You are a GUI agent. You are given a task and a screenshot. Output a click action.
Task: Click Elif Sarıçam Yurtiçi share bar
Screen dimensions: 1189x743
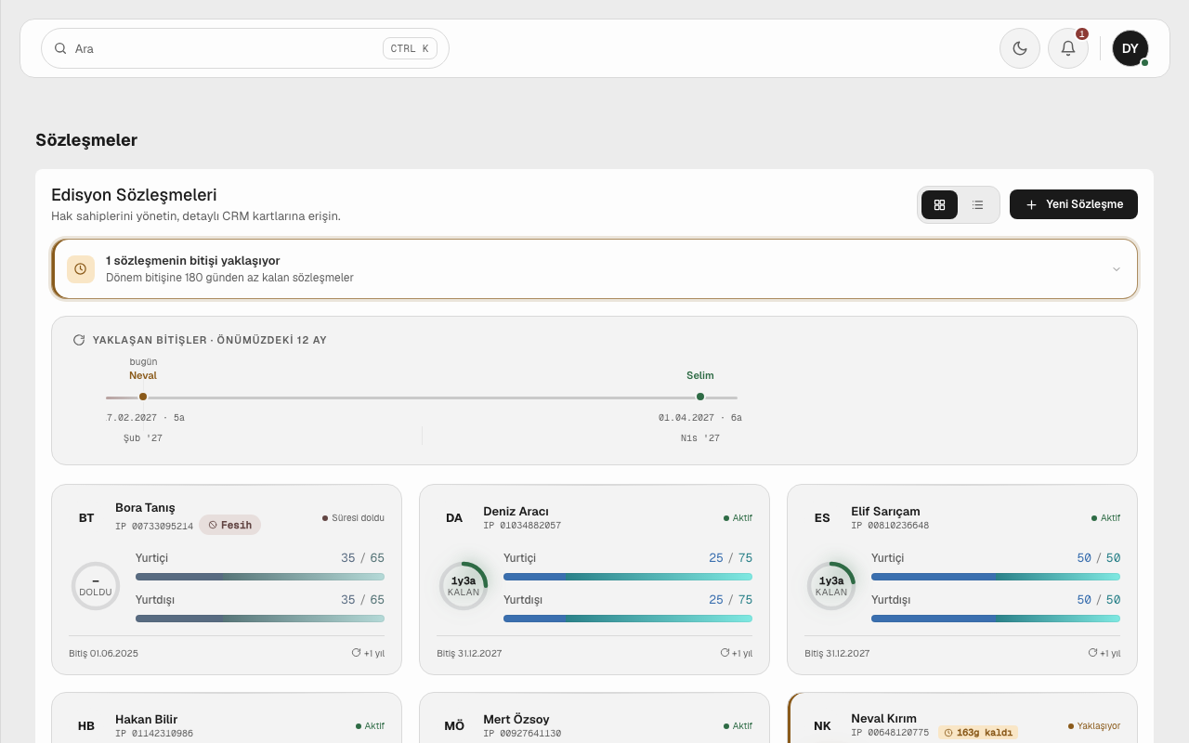click(x=996, y=577)
